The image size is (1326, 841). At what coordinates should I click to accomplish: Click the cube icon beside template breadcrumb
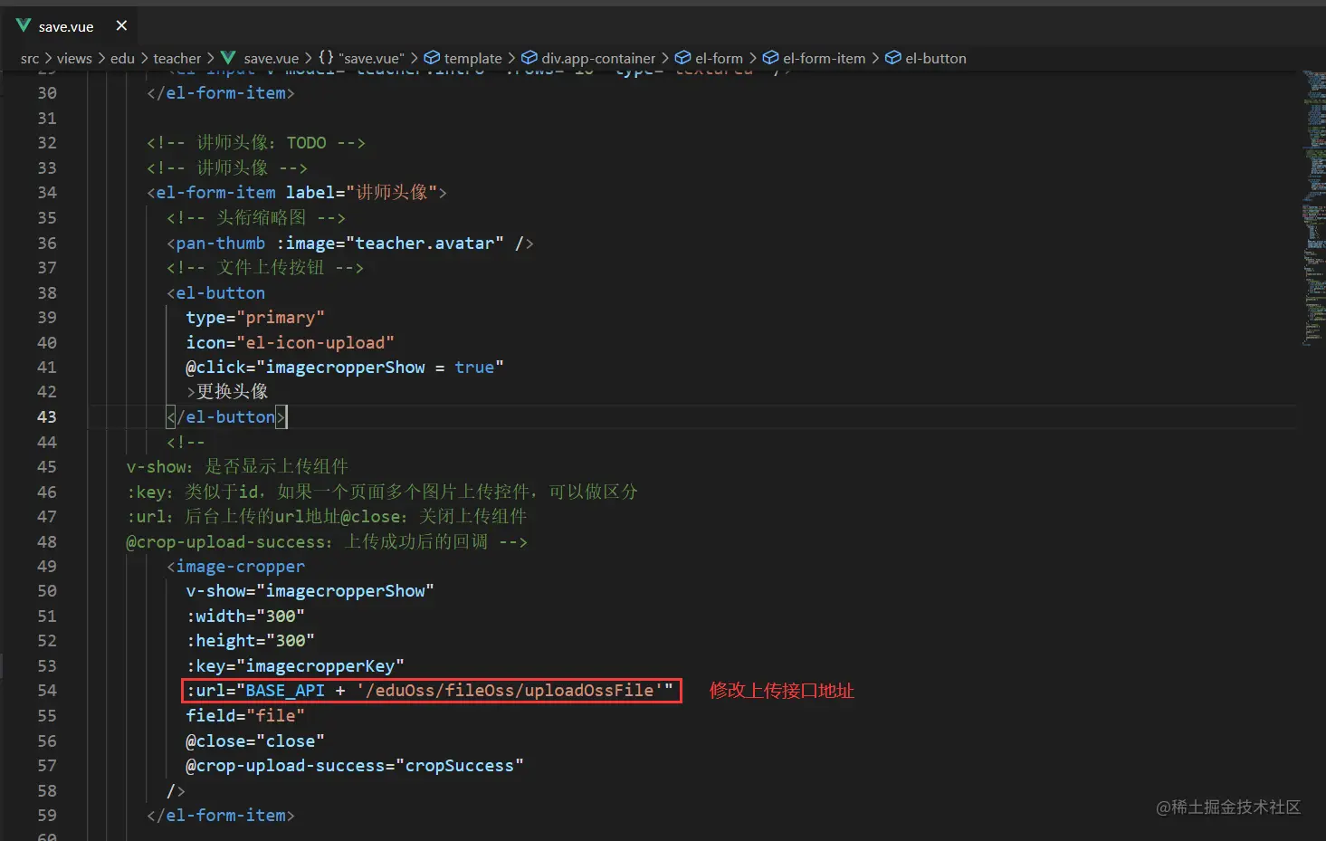tap(432, 58)
